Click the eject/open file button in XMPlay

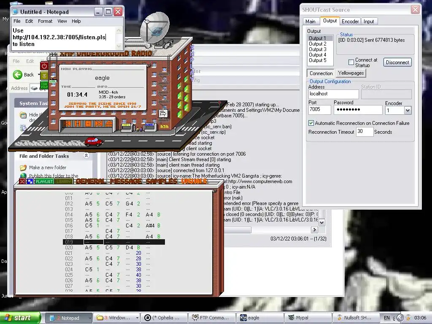[109, 124]
